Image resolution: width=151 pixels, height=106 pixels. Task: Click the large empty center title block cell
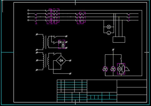pos(102,86)
